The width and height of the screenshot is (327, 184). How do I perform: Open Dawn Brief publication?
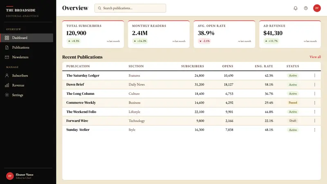[75, 85]
